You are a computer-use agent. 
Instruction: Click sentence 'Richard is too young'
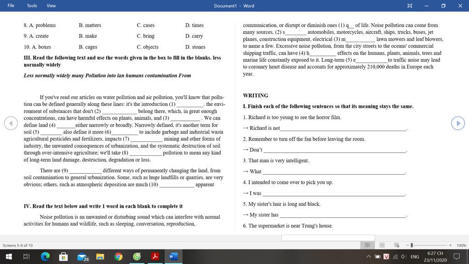pos(292,117)
